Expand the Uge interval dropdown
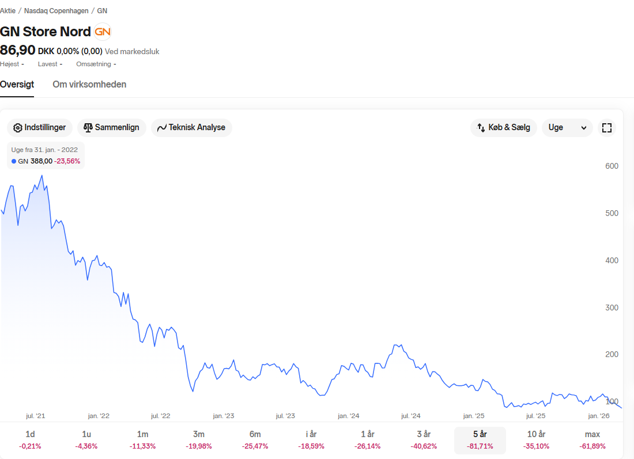 coord(567,128)
